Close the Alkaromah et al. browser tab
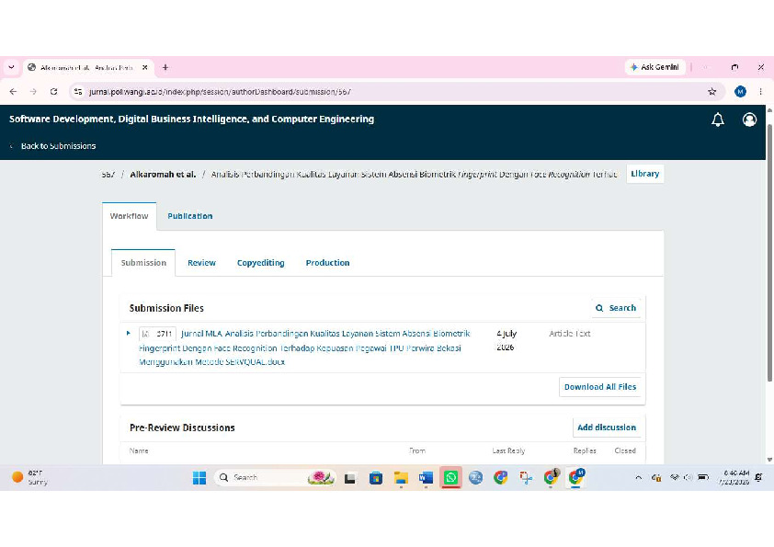 [144, 67]
